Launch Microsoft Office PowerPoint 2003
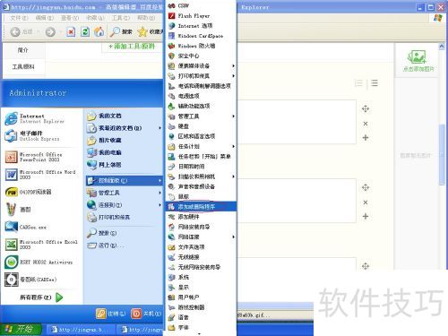The height and width of the screenshot is (336, 448). tap(42, 157)
